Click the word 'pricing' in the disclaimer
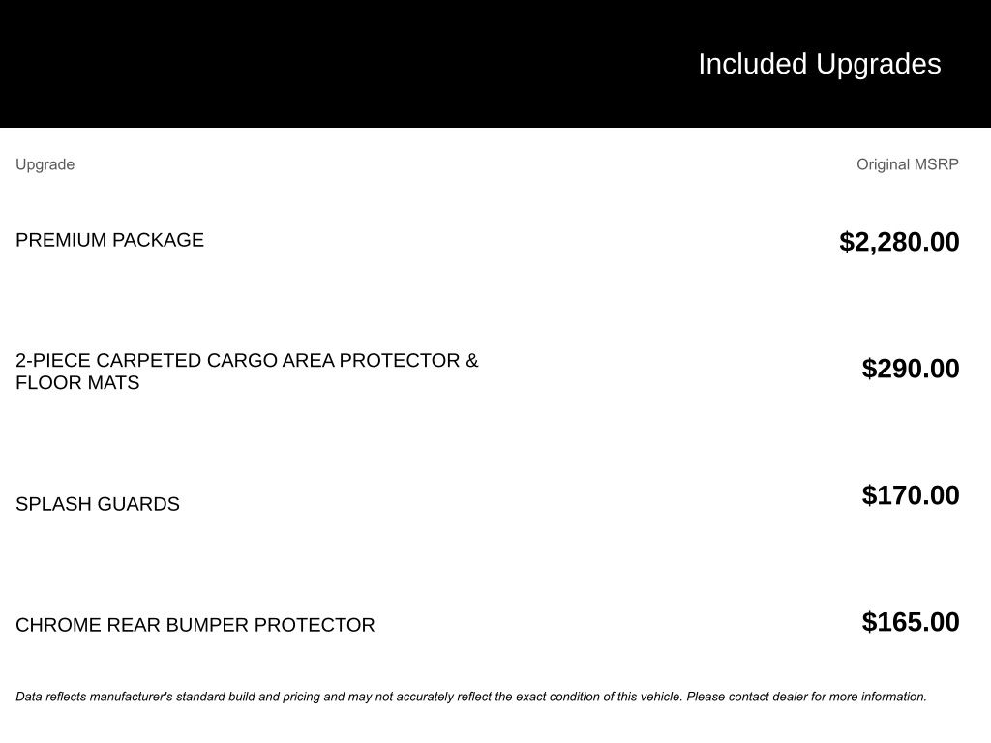Screen dimensions: 991x743 (301, 697)
